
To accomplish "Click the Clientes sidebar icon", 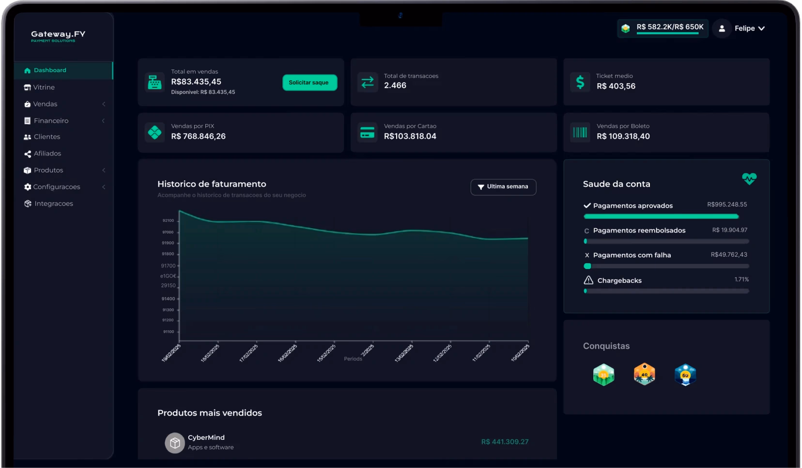I will [28, 137].
